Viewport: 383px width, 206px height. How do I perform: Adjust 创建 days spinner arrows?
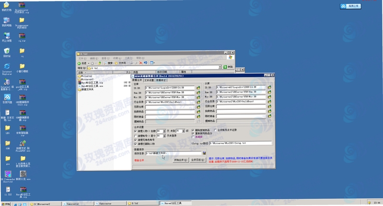point(164,131)
